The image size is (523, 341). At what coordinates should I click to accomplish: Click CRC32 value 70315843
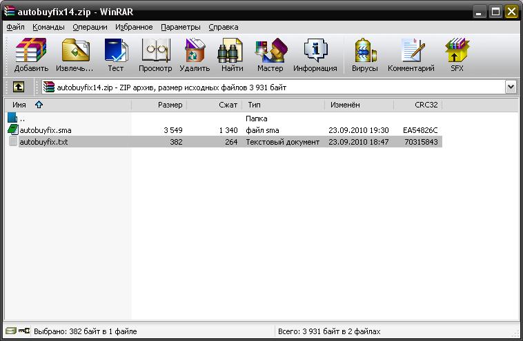pos(421,142)
